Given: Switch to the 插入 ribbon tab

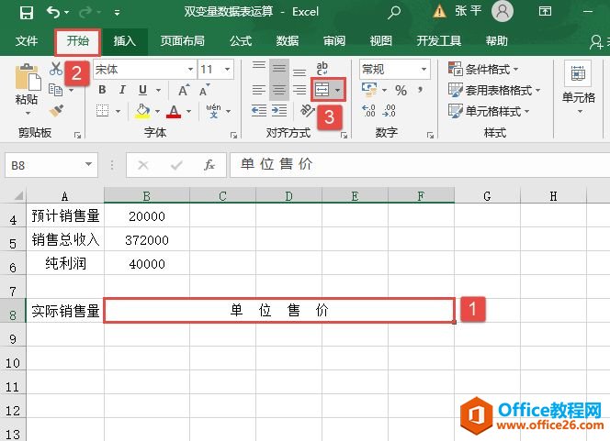Looking at the screenshot, I should [x=124, y=41].
